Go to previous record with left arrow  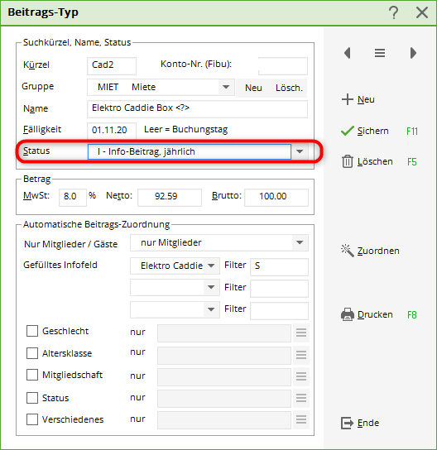tap(348, 53)
